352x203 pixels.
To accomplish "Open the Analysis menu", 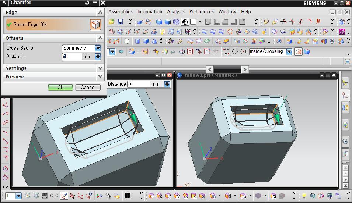I will click(175, 12).
